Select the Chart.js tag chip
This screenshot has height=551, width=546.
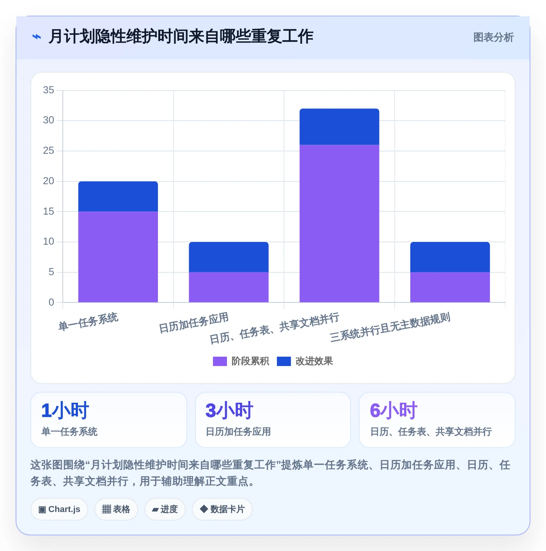tap(59, 509)
